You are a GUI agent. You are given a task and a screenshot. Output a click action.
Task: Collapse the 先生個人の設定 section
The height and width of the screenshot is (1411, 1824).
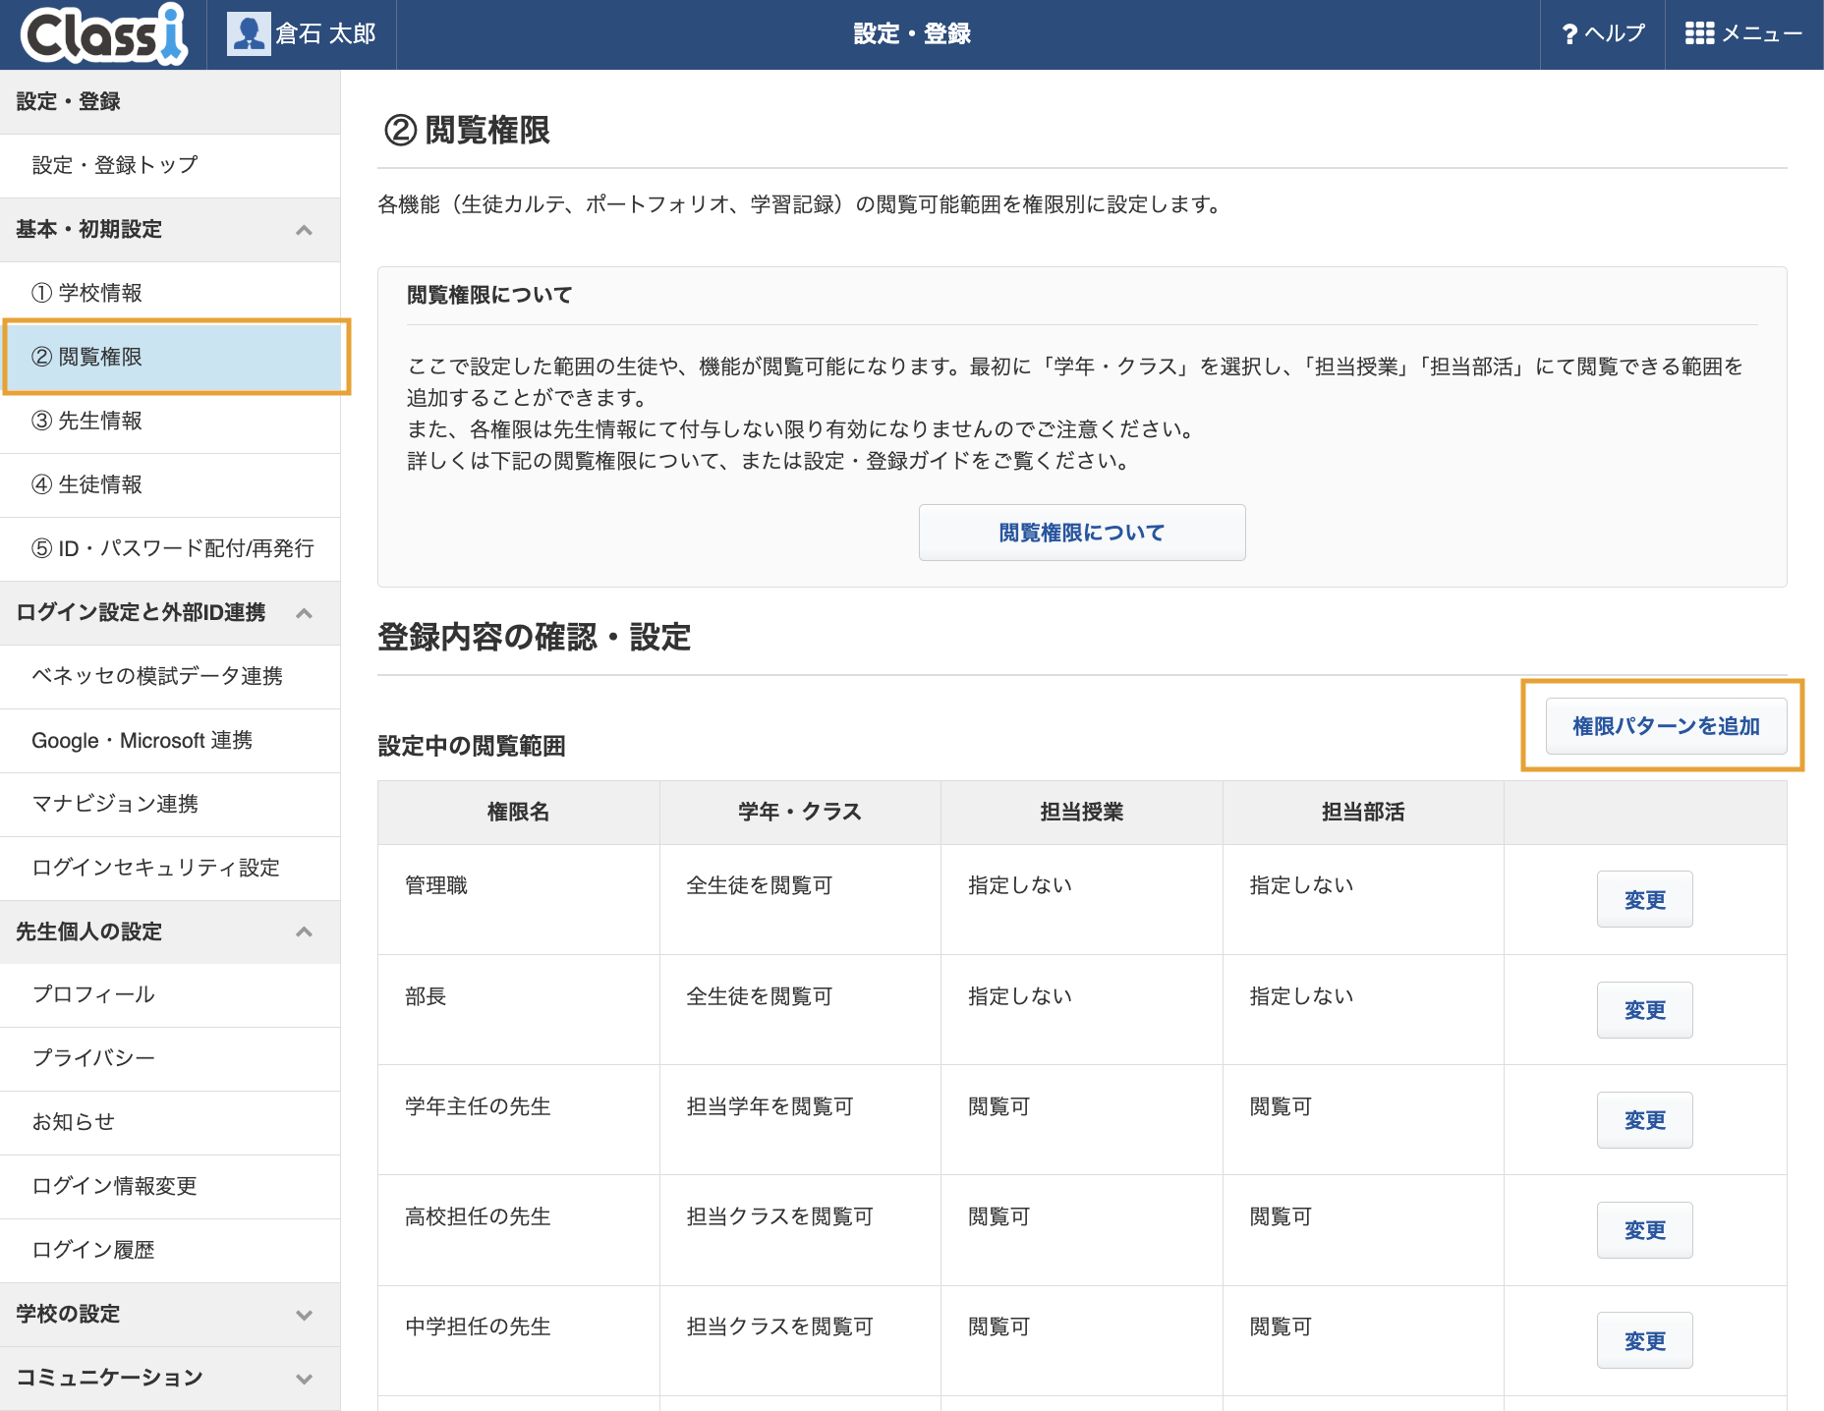tap(170, 931)
